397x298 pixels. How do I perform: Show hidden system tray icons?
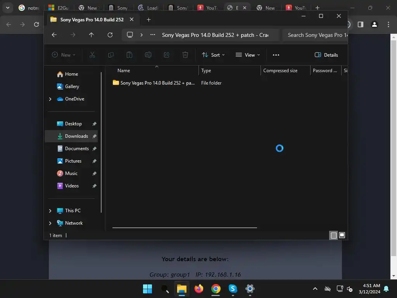pyautogui.click(x=315, y=289)
